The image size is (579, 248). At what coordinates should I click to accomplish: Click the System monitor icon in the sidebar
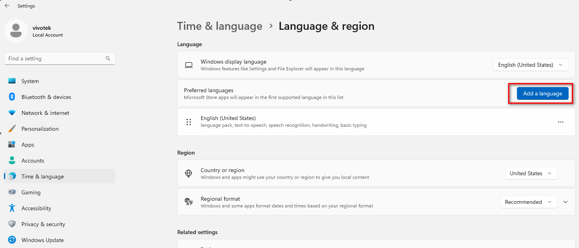12,81
